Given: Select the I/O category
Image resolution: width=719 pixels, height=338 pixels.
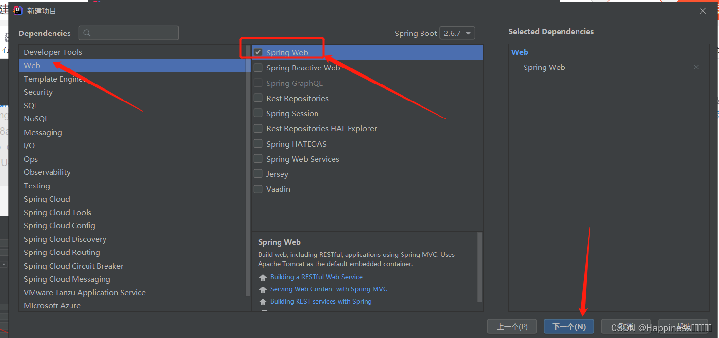Looking at the screenshot, I should [132, 146].
